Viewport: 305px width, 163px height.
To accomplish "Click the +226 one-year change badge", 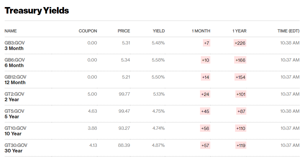I will tap(240, 43).
